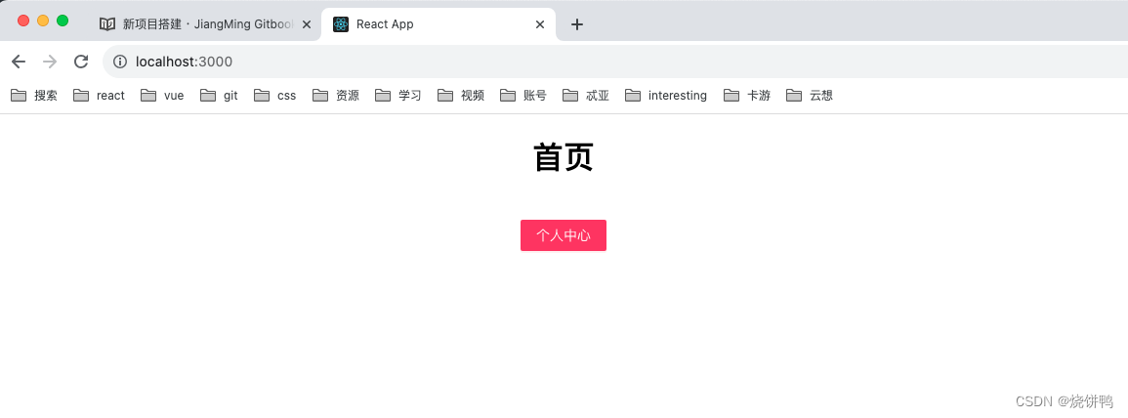Screen dimensions: 1128x418
Task: Open the git bookmark folder
Action: 220,96
